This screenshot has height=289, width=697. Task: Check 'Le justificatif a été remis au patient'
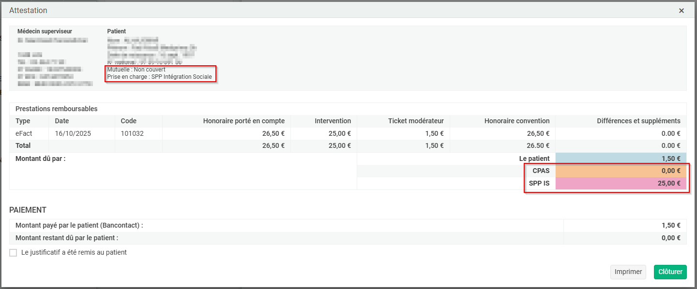[x=13, y=253]
